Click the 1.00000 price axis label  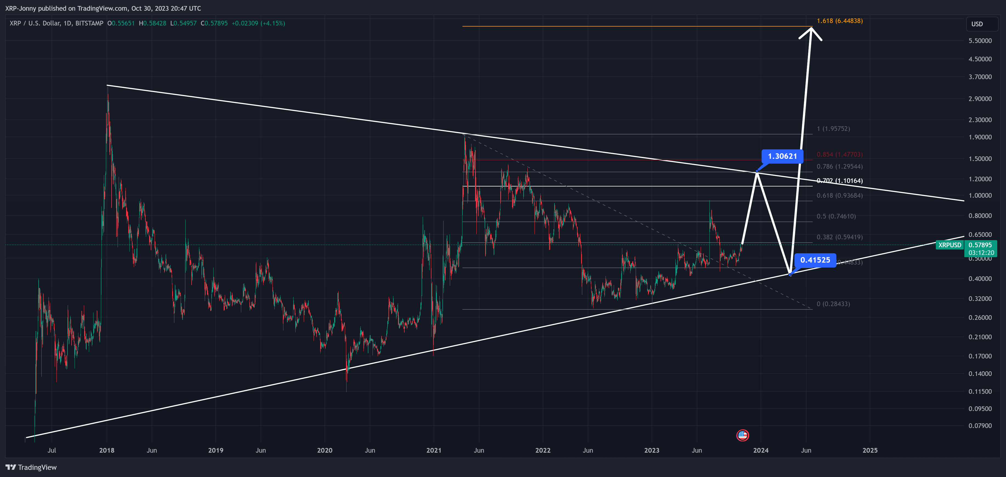pos(980,196)
